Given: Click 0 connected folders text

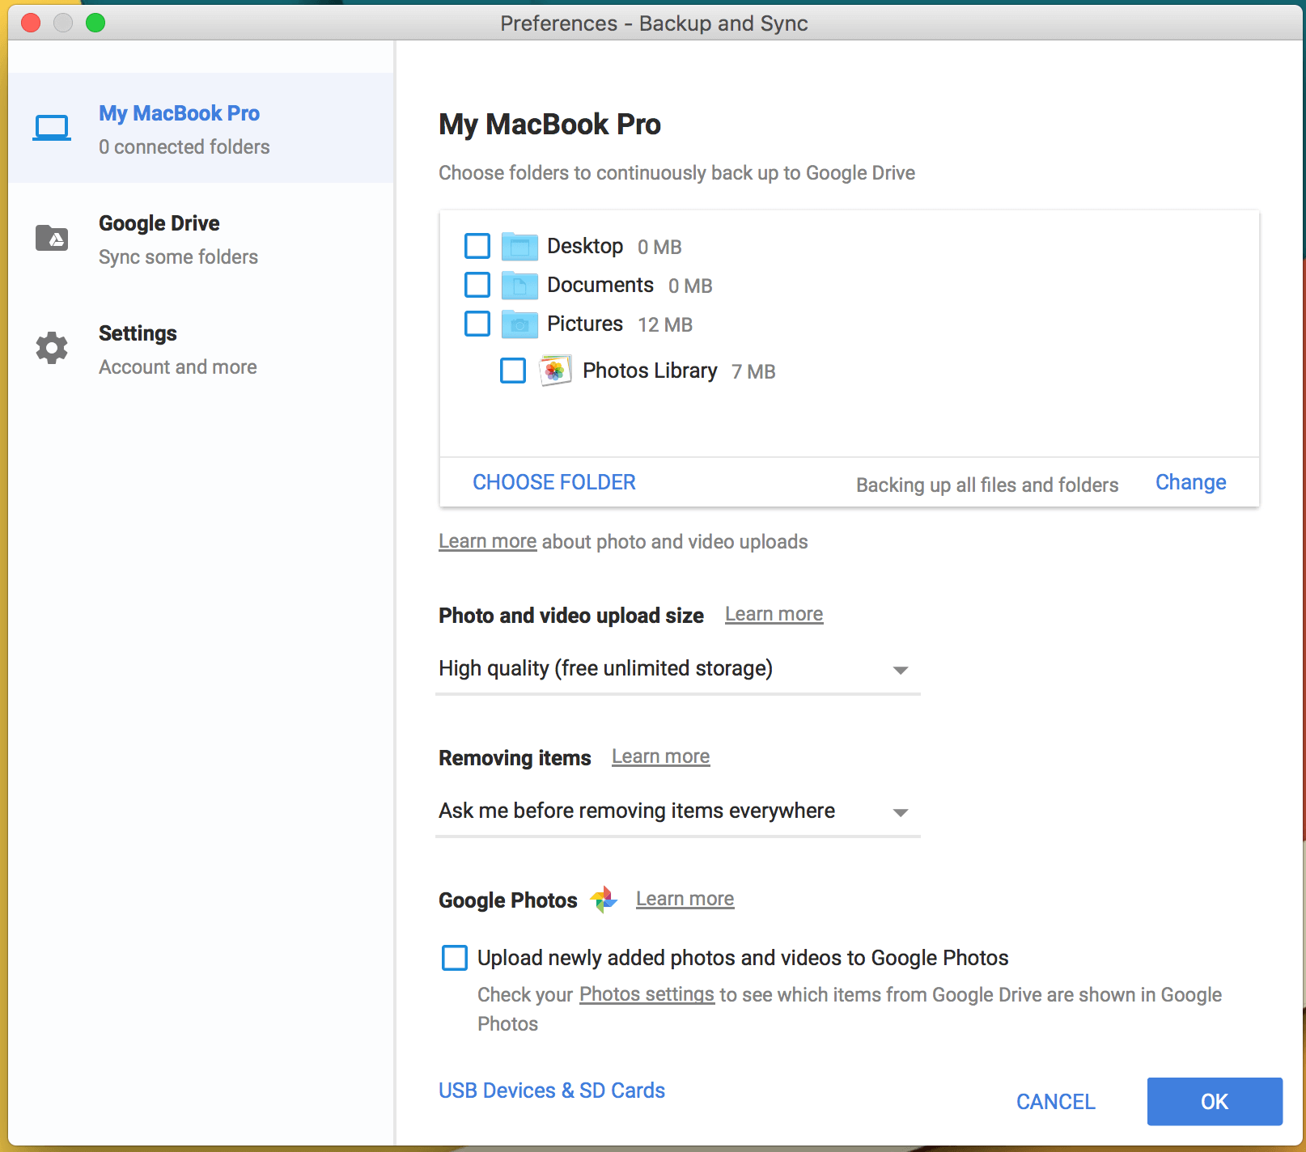Looking at the screenshot, I should click(184, 146).
